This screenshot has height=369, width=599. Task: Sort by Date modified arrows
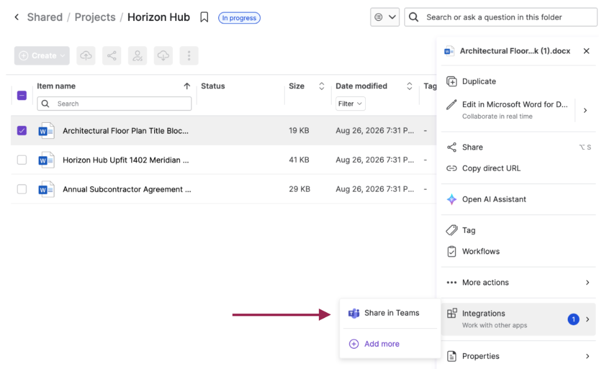(410, 86)
